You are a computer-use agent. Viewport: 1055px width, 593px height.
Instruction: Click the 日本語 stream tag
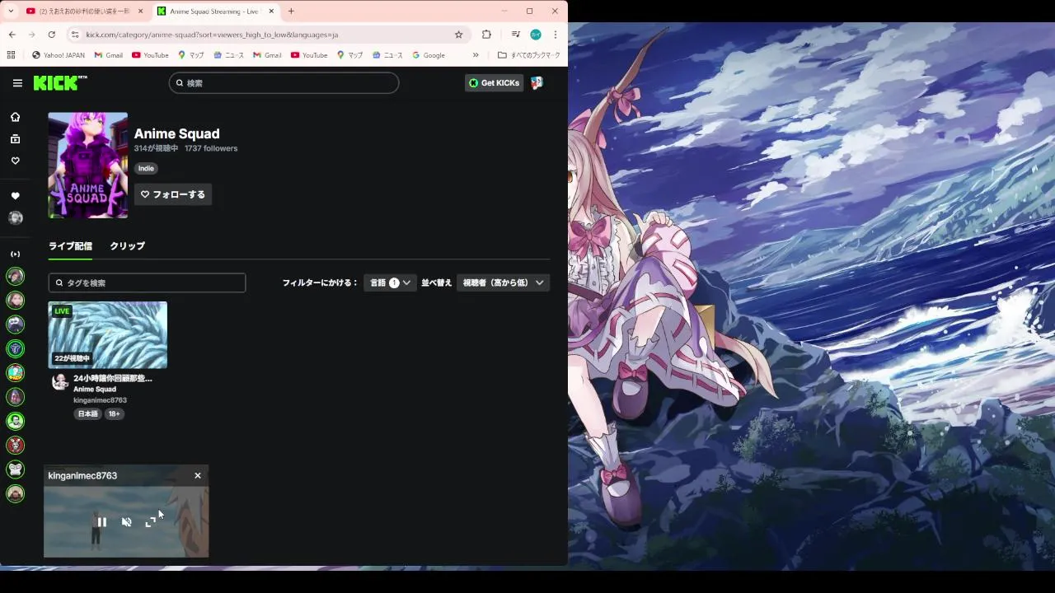[x=87, y=414]
